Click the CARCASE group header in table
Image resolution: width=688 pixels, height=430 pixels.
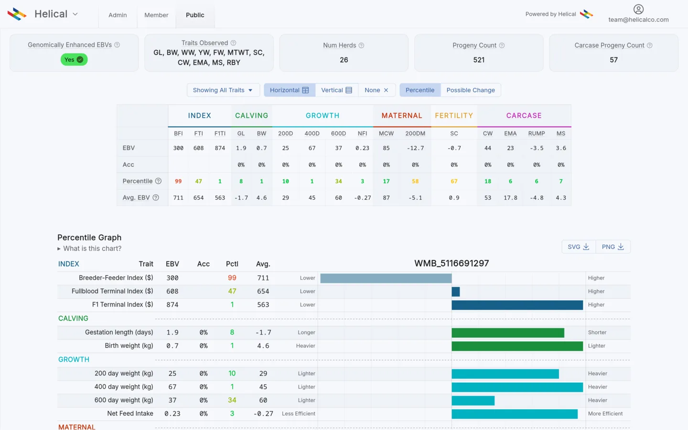(524, 116)
